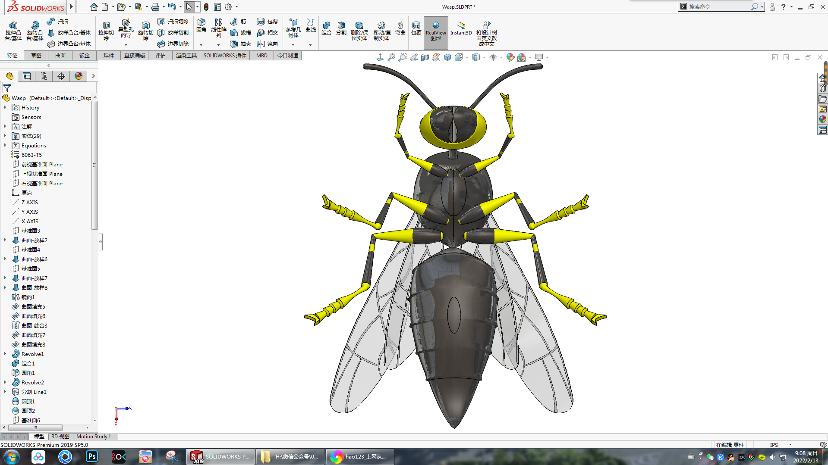Switch to the ConfigurationManager tab
This screenshot has width=828, height=465.
(44, 76)
